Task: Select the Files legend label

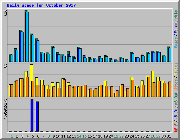Action: click(x=176, y=28)
